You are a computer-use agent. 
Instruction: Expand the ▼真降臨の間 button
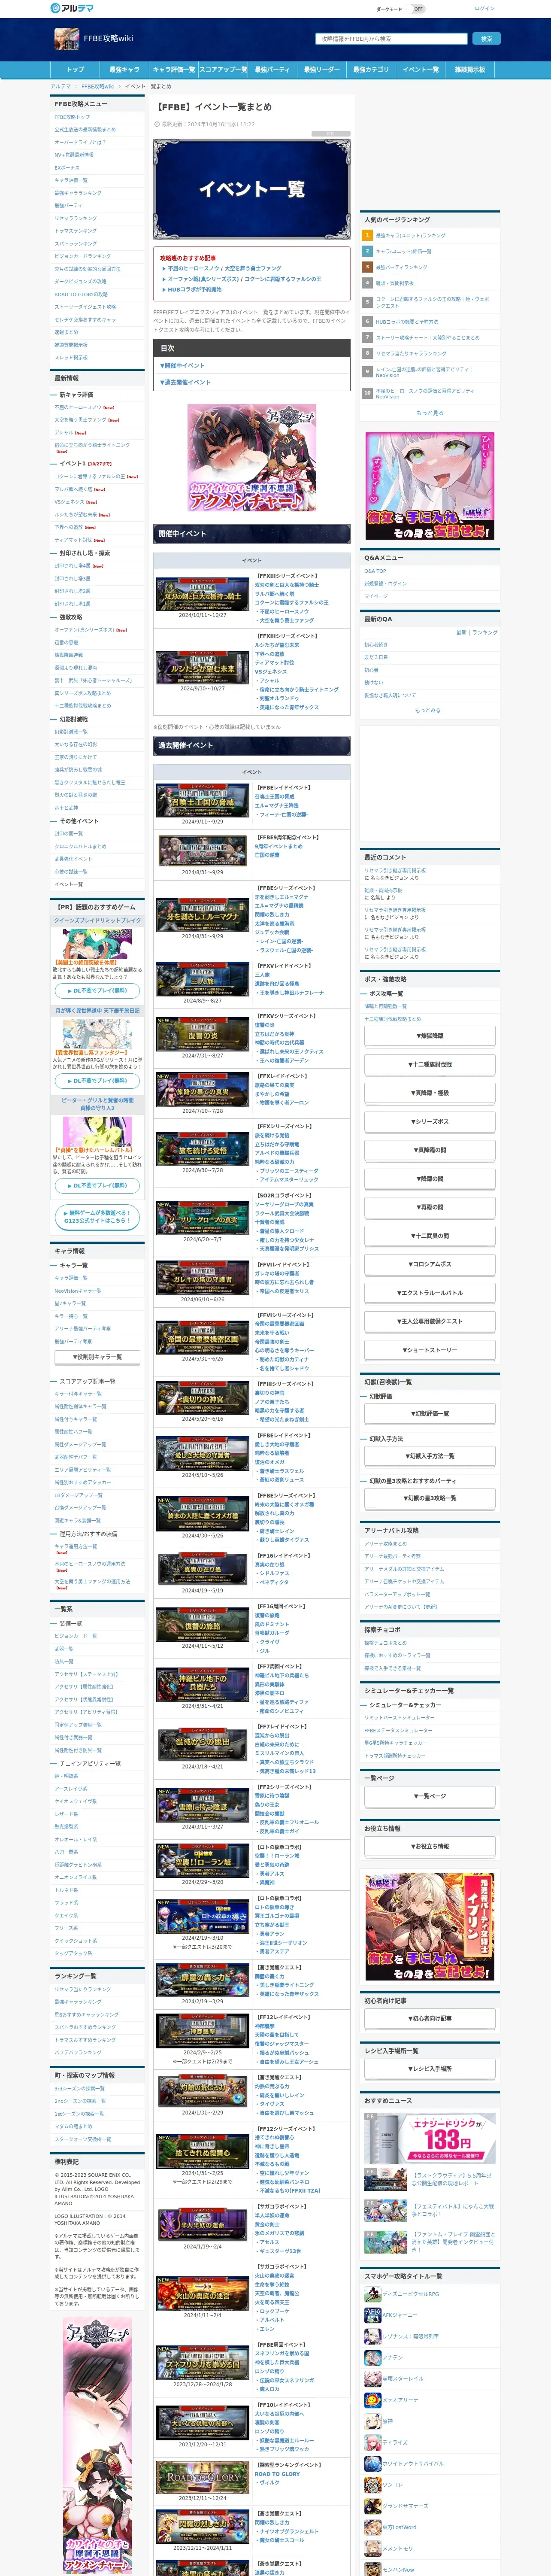(430, 1150)
